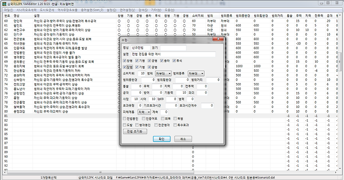Screen dimensions: 344x180
Task: Click the 범위횡반경 input field
Action: pyautogui.click(x=182, y=80)
